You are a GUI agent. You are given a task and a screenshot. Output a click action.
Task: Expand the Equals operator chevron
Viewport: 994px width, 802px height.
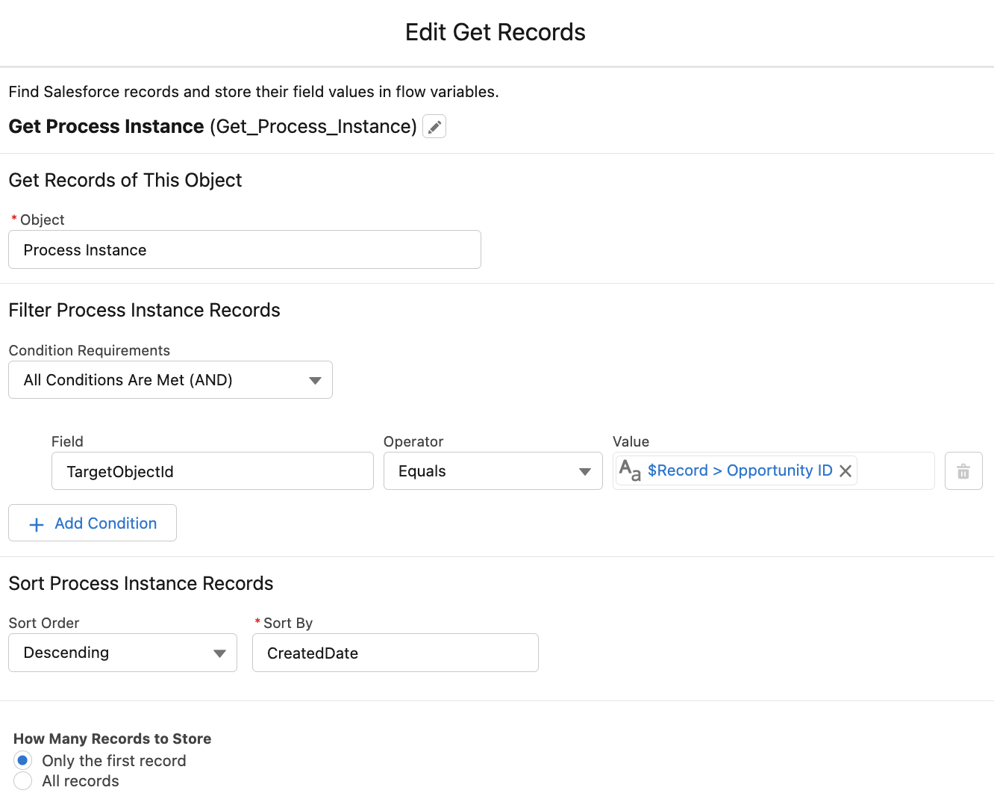pos(584,470)
